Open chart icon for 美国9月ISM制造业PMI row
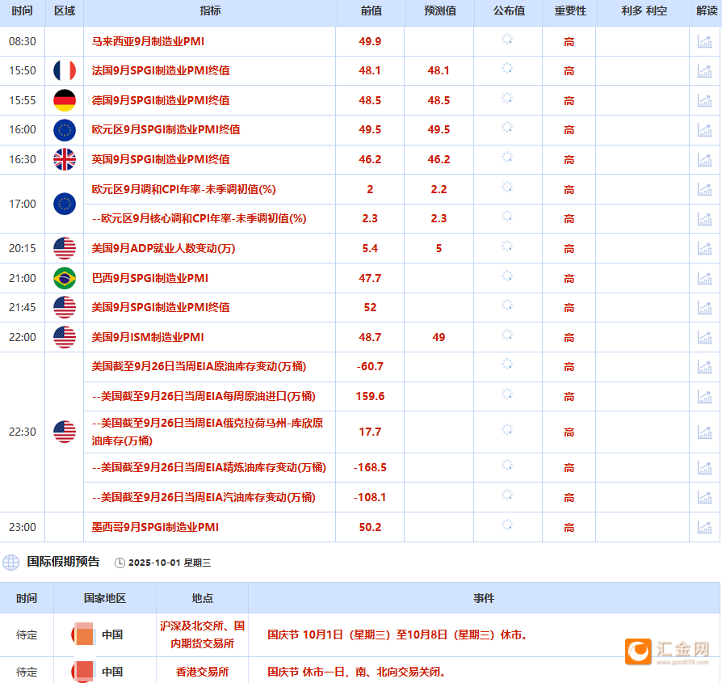 point(704,337)
